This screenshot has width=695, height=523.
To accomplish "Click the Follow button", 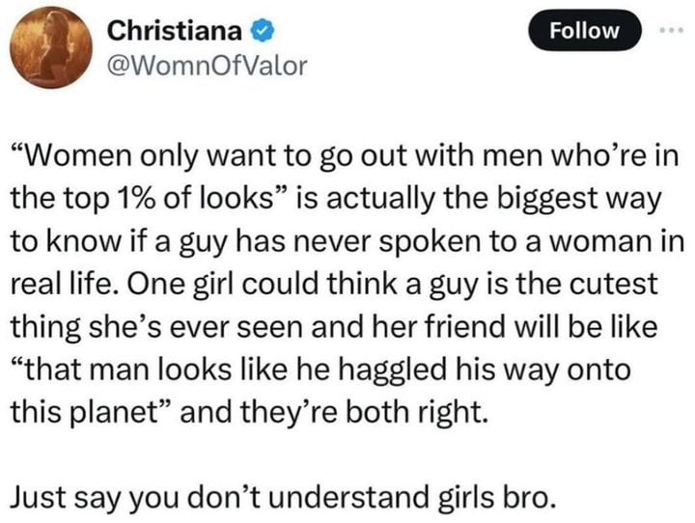I will (584, 30).
